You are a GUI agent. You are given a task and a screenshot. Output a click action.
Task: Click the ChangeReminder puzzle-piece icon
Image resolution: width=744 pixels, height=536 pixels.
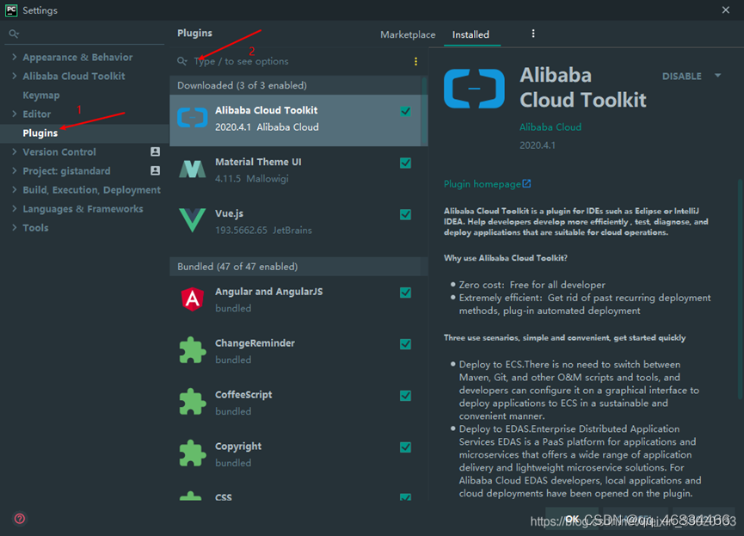[192, 350]
